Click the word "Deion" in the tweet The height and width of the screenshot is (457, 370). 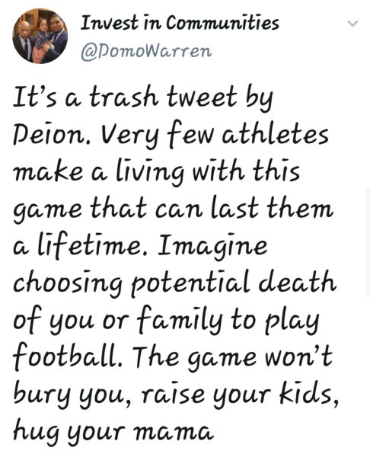49,135
